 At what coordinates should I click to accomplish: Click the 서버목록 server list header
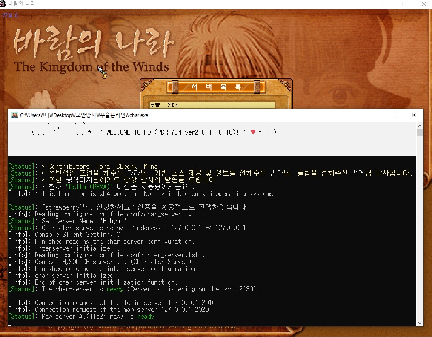point(216,87)
